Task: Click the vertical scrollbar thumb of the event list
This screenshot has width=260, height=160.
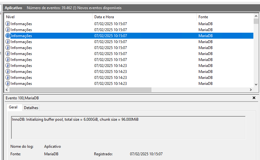Action: pyautogui.click(x=256, y=21)
